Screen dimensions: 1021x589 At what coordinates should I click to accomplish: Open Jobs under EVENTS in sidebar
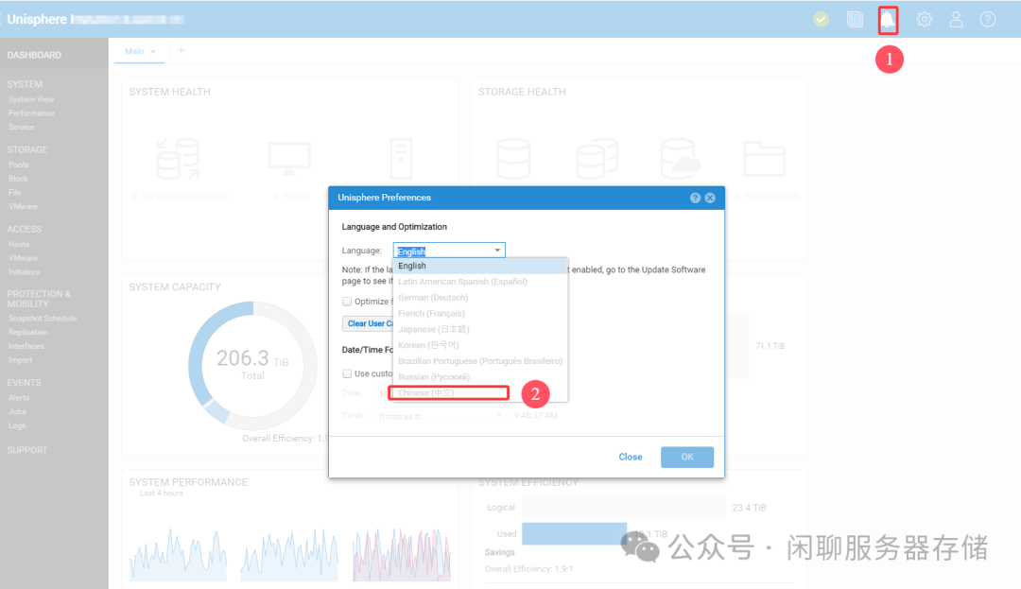[x=17, y=411]
